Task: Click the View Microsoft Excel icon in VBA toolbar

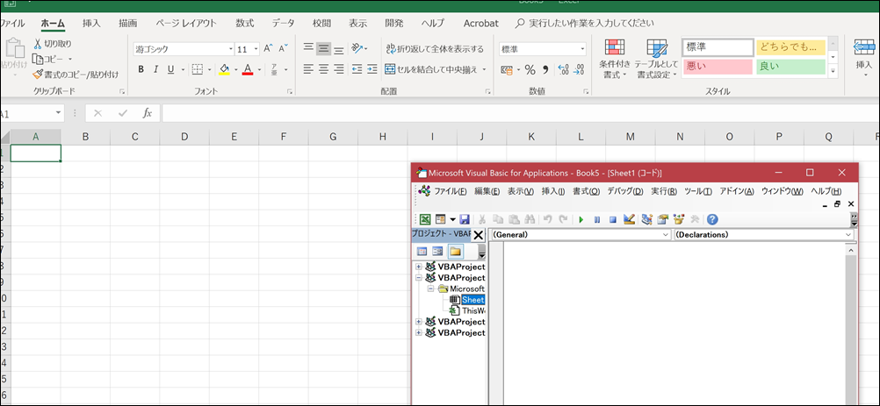Action: (x=425, y=219)
